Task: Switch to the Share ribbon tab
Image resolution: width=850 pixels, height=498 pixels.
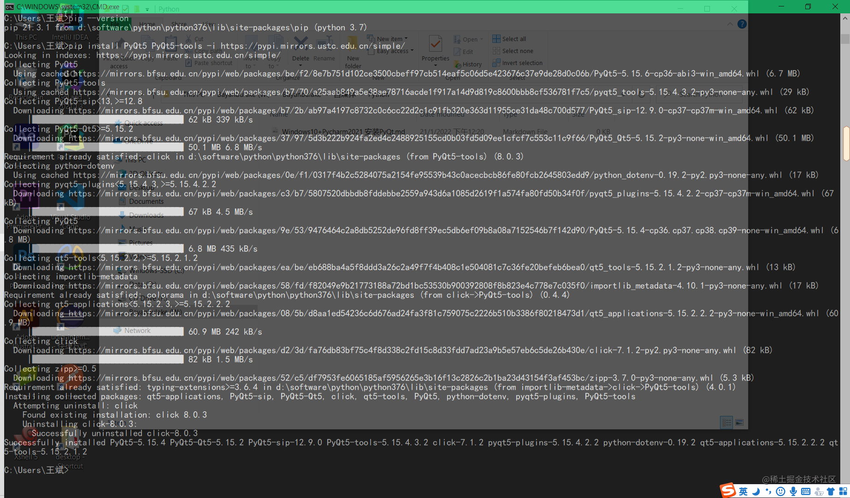Action: point(178,24)
